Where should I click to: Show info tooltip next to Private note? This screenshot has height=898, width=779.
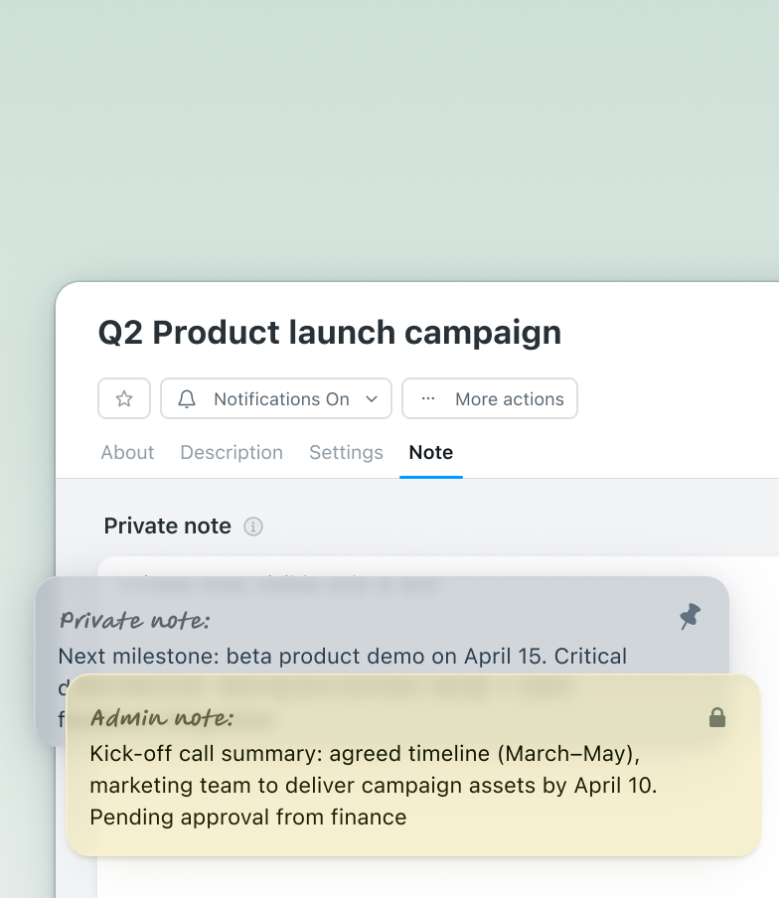(x=253, y=526)
